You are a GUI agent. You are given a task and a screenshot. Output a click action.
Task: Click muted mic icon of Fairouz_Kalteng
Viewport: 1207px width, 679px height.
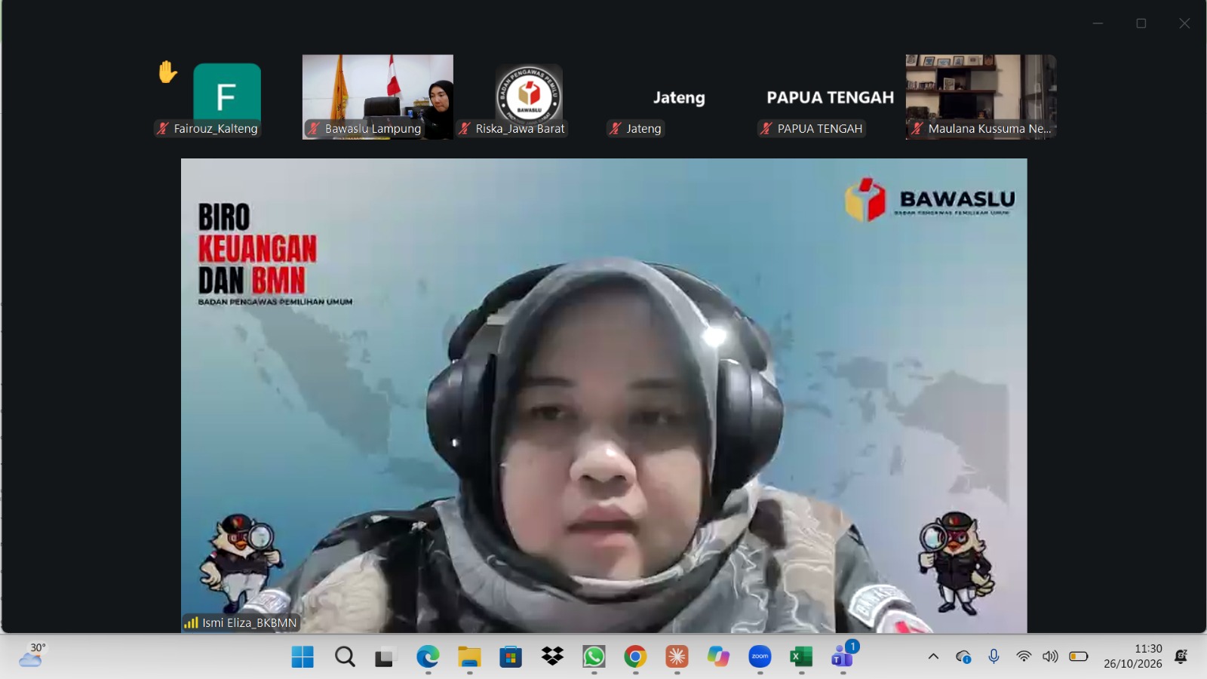(x=162, y=128)
